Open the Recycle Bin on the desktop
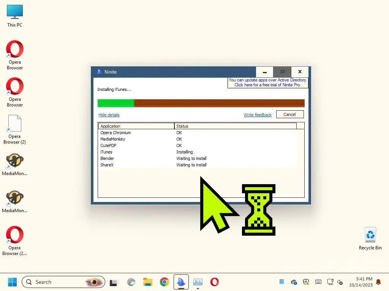The height and width of the screenshot is (291, 389). [370, 238]
